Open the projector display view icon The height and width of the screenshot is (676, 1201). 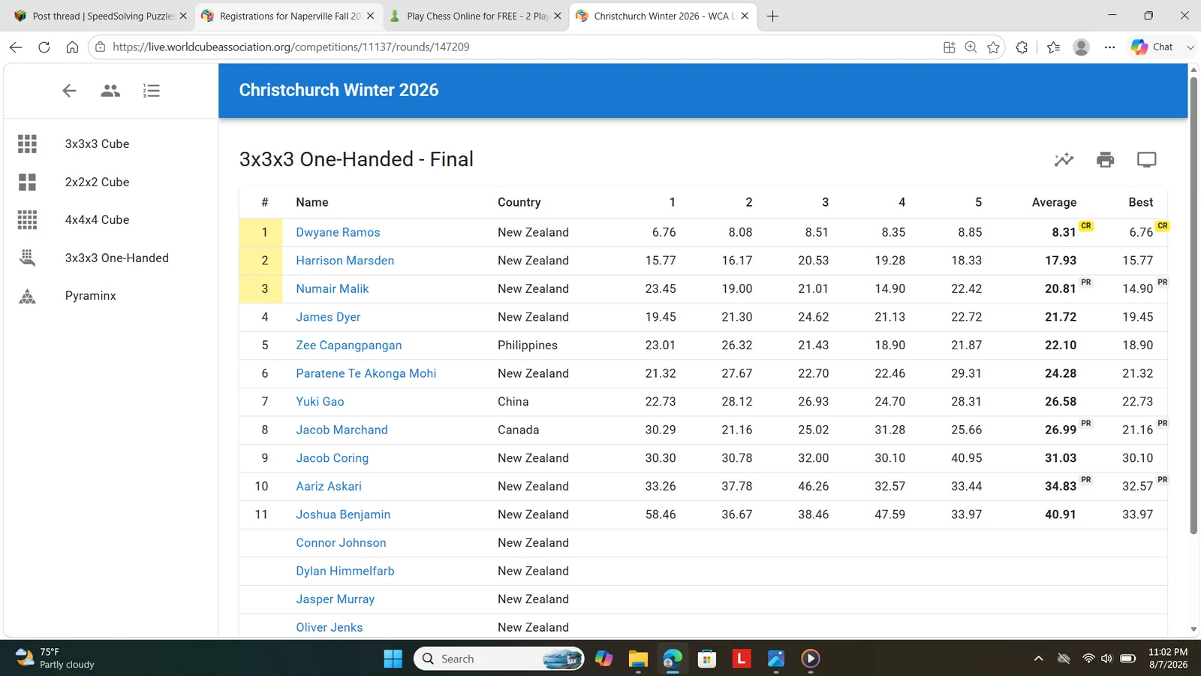(x=1147, y=159)
